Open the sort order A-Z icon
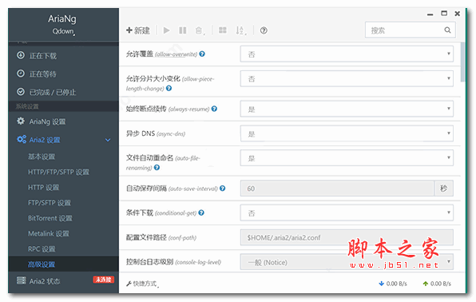Image resolution: width=476 pixels, height=302 pixels. 240,30
